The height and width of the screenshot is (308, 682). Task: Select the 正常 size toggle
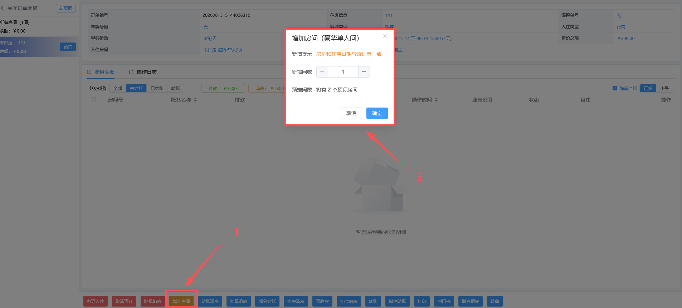(648, 88)
